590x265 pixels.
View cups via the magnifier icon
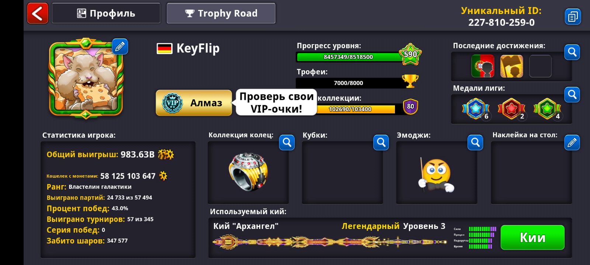[x=381, y=142]
